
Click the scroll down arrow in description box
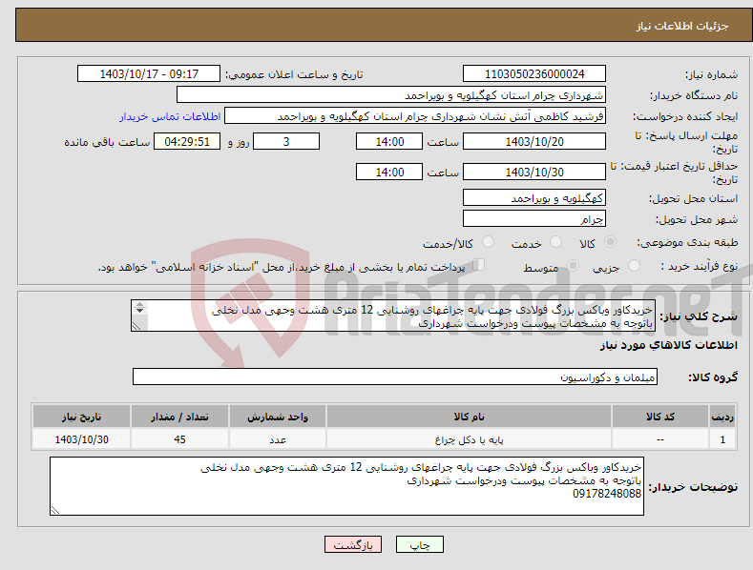(139, 311)
